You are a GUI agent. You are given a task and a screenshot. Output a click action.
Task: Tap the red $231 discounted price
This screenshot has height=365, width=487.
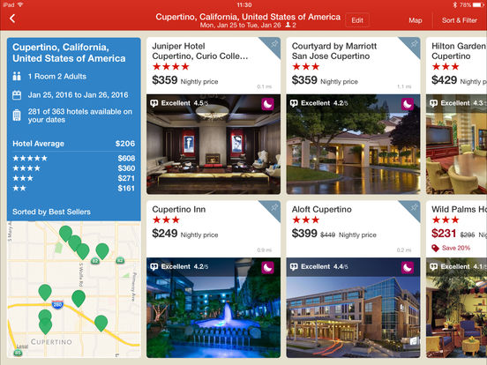point(444,234)
